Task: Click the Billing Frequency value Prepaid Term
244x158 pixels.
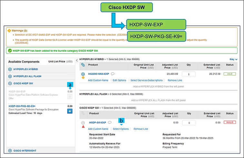Action: click(x=170, y=147)
